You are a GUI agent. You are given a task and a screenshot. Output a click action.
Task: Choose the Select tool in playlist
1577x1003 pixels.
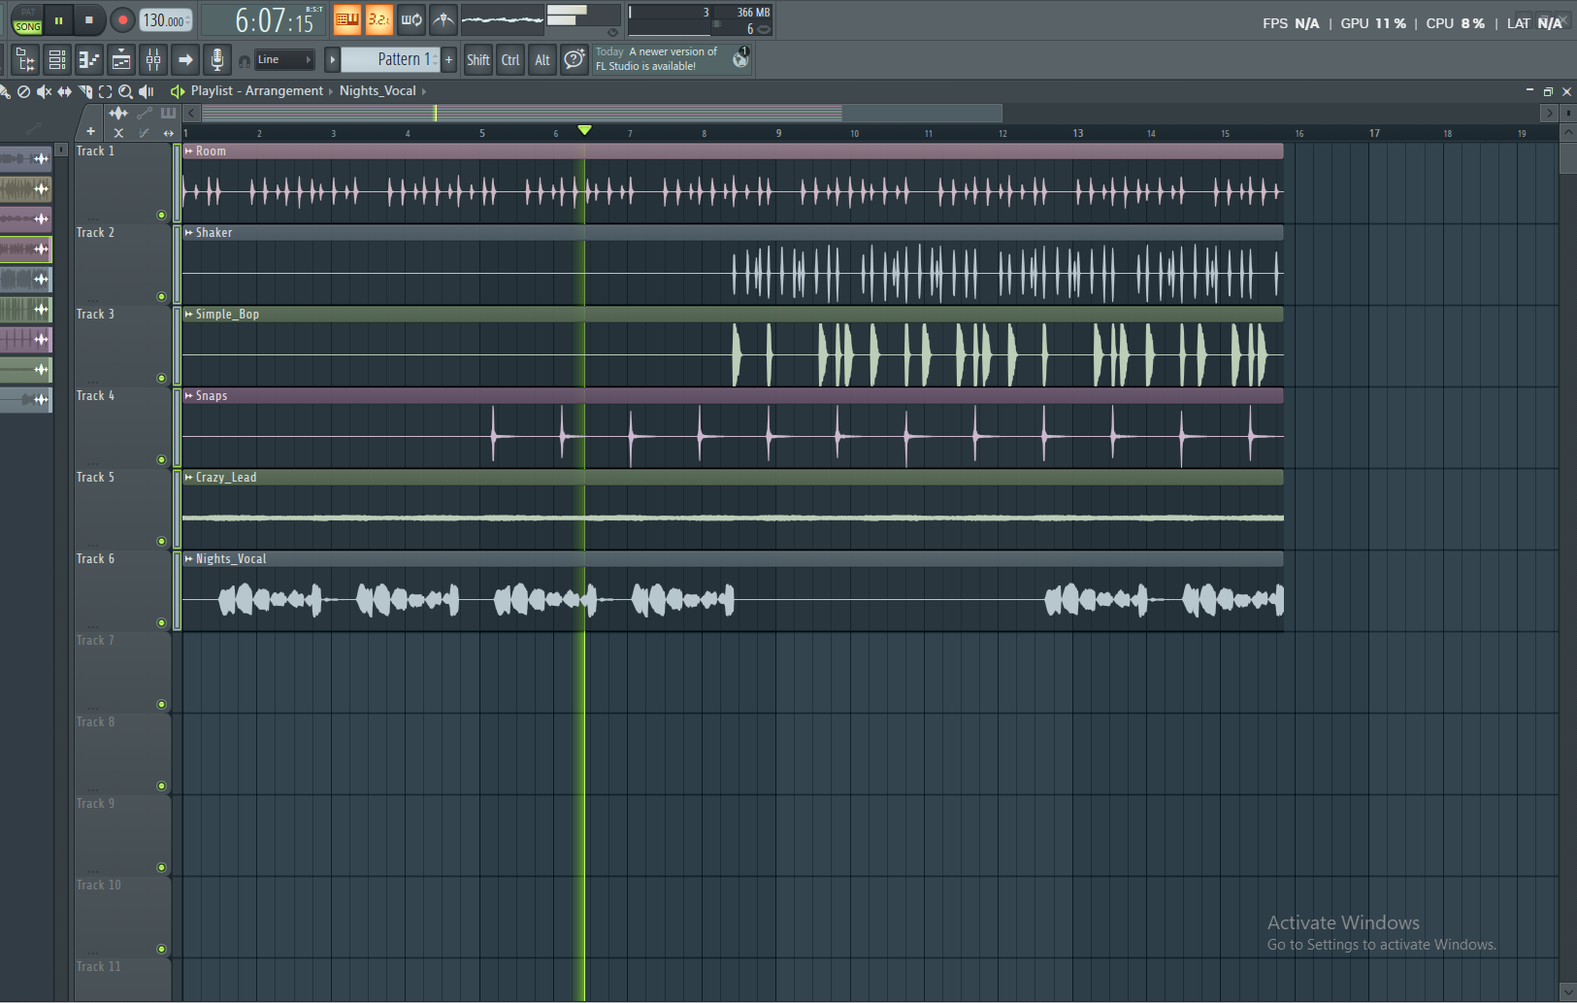[x=105, y=91]
